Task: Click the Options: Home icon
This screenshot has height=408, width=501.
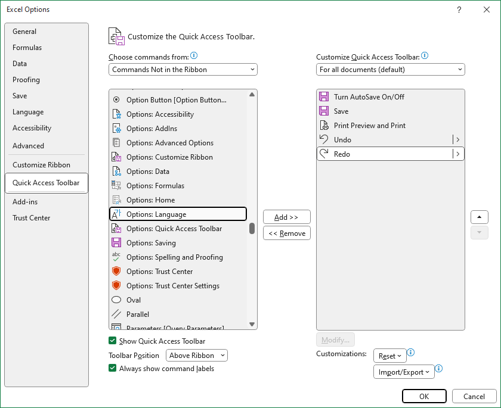Action: click(x=116, y=200)
